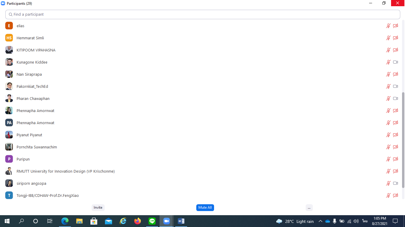Open the taskbar speaker volume icon
405x227 pixels.
356,221
